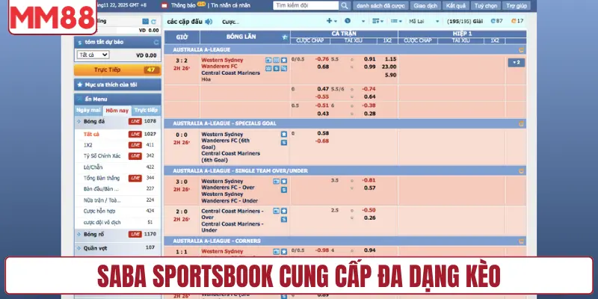Select 'Cược hỗn hợp' in sidebar

point(99,211)
